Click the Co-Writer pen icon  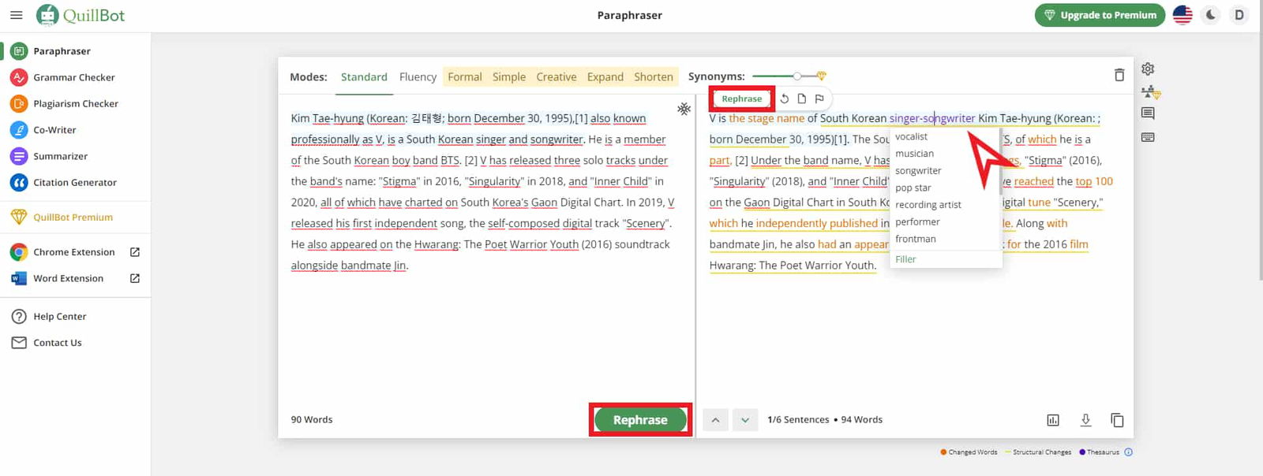tap(19, 130)
